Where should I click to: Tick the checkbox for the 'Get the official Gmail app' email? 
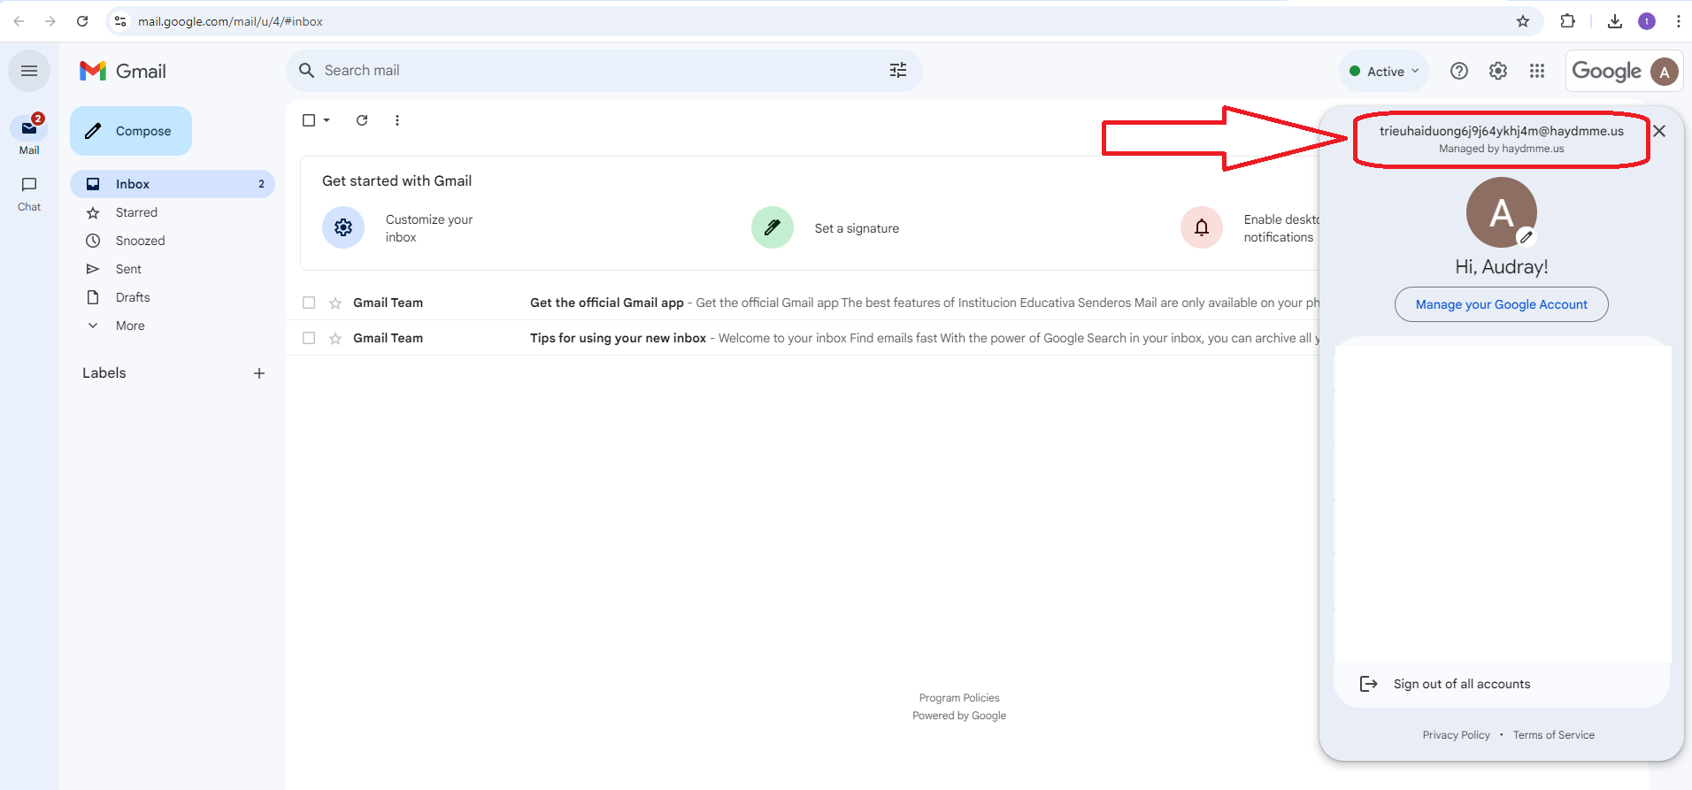coord(309,303)
